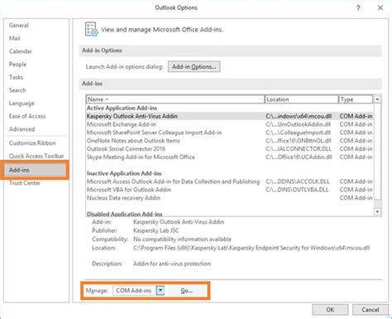Click the Manage COM Add-ins combo box
This screenshot has height=319, width=392.
(138, 291)
